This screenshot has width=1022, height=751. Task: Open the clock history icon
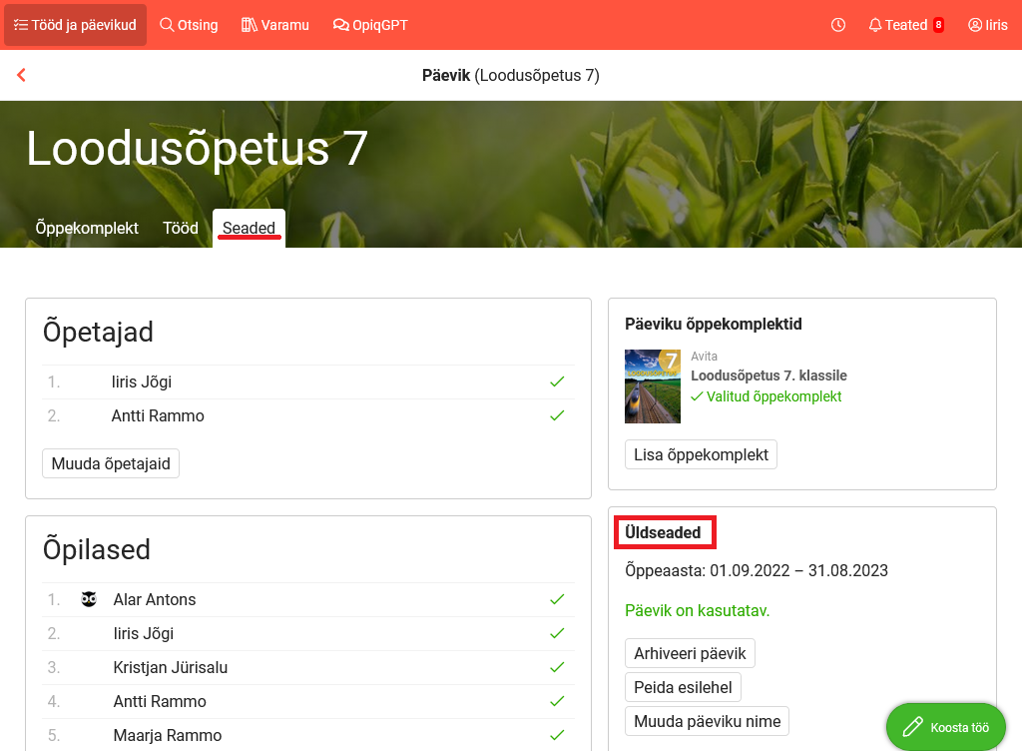838,25
